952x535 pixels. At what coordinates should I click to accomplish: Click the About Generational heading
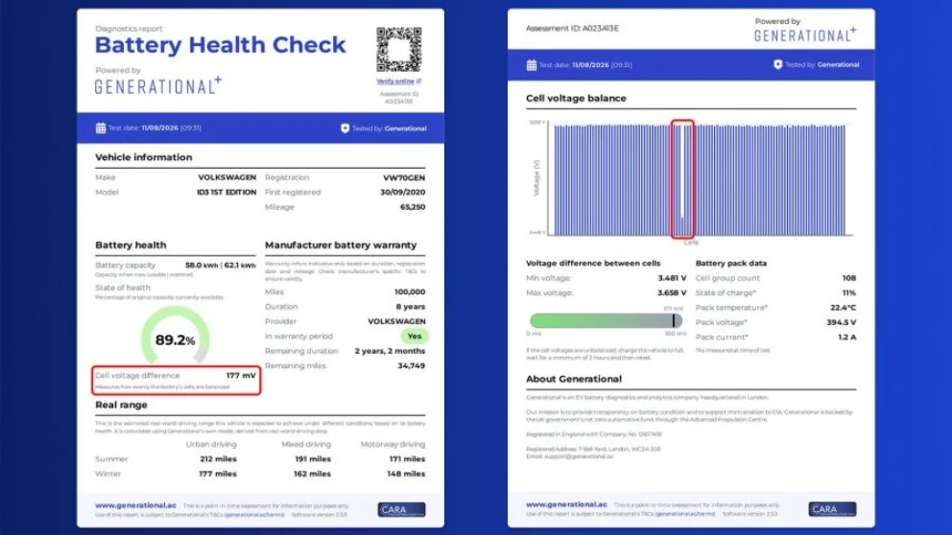tap(574, 379)
